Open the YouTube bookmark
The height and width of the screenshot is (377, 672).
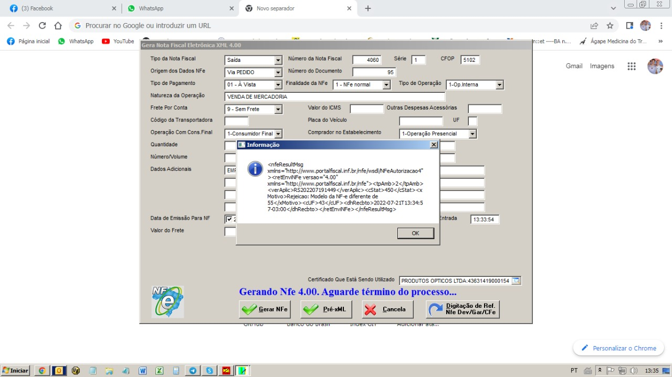[118, 41]
